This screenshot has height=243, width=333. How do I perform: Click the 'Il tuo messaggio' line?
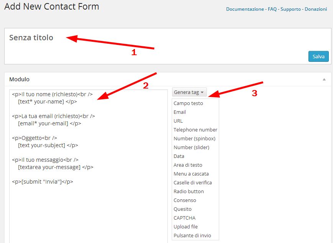45,160
